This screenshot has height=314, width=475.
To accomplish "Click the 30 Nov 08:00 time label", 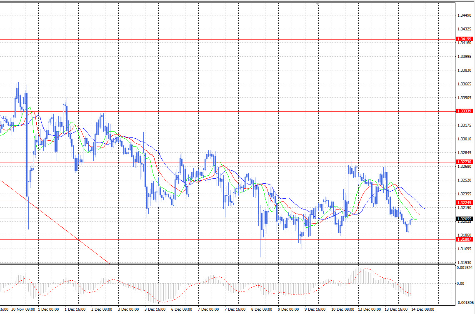I will (23, 309).
